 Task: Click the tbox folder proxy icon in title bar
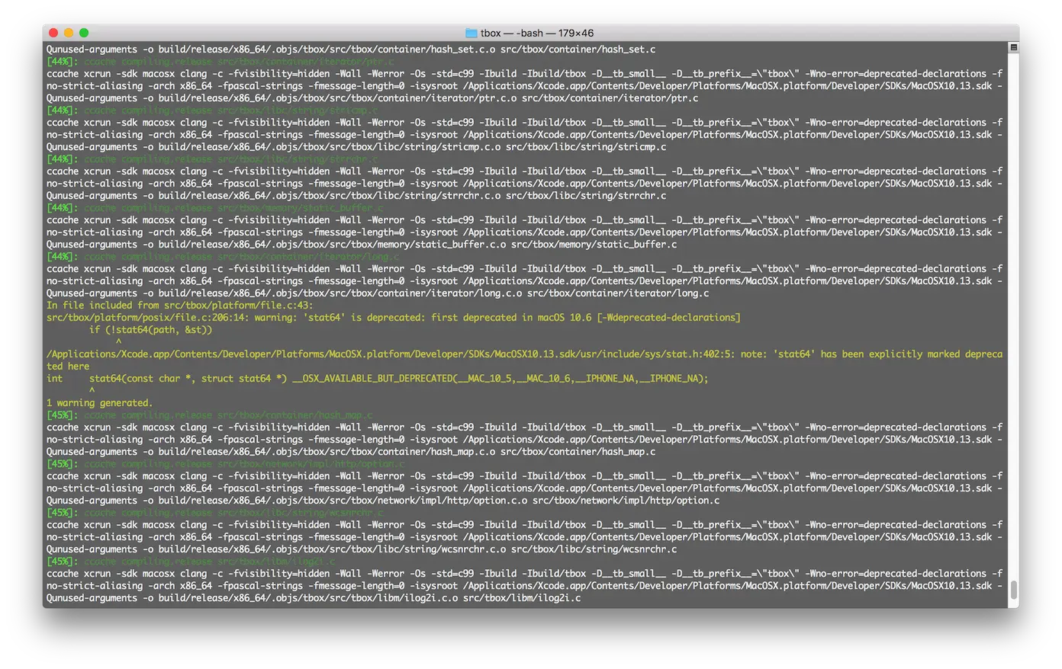[471, 33]
